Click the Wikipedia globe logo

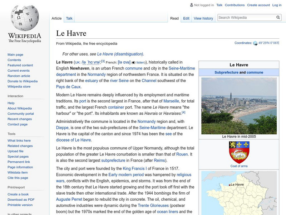(x=25, y=18)
